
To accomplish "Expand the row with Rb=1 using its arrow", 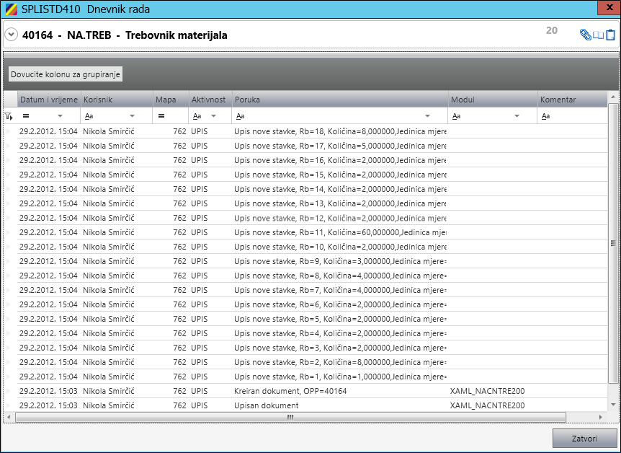I will point(9,377).
